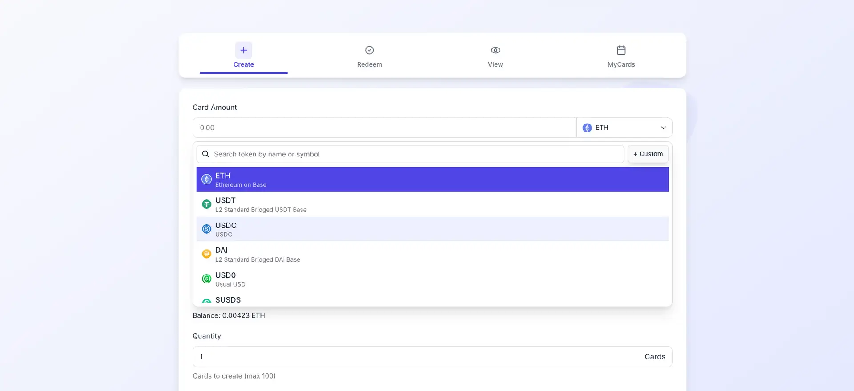Image resolution: width=854 pixels, height=391 pixels.
Task: Click the Redeem checkmark circle icon
Action: (x=369, y=50)
